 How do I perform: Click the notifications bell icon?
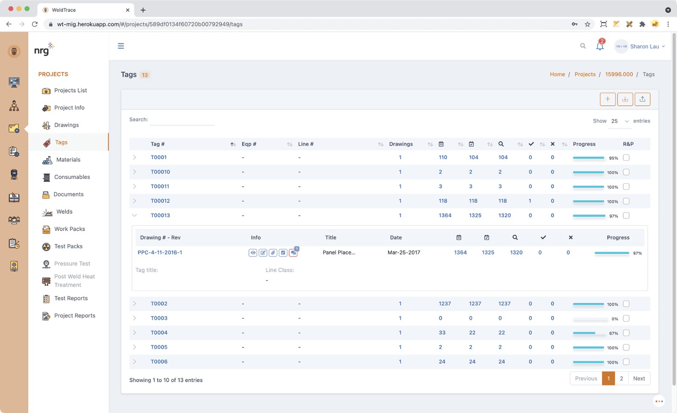coord(600,47)
